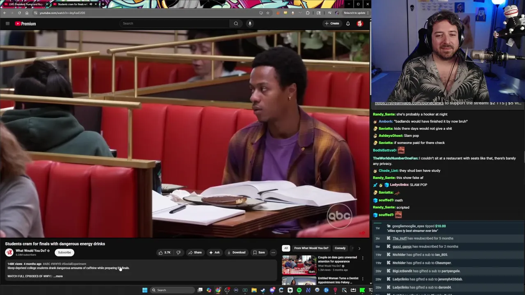Open the streamlabs tip link in chat

pyautogui.click(x=409, y=103)
